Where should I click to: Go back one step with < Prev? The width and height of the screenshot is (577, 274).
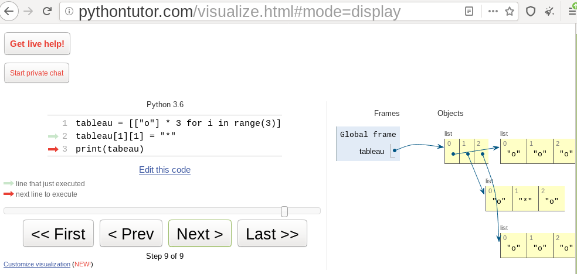coord(131,234)
